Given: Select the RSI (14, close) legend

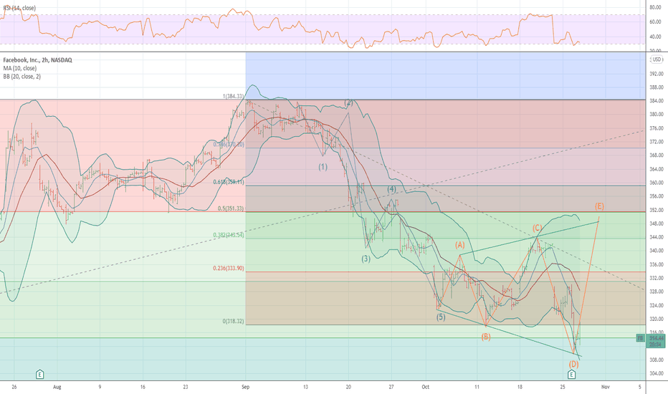Looking at the screenshot, I should coord(19,8).
